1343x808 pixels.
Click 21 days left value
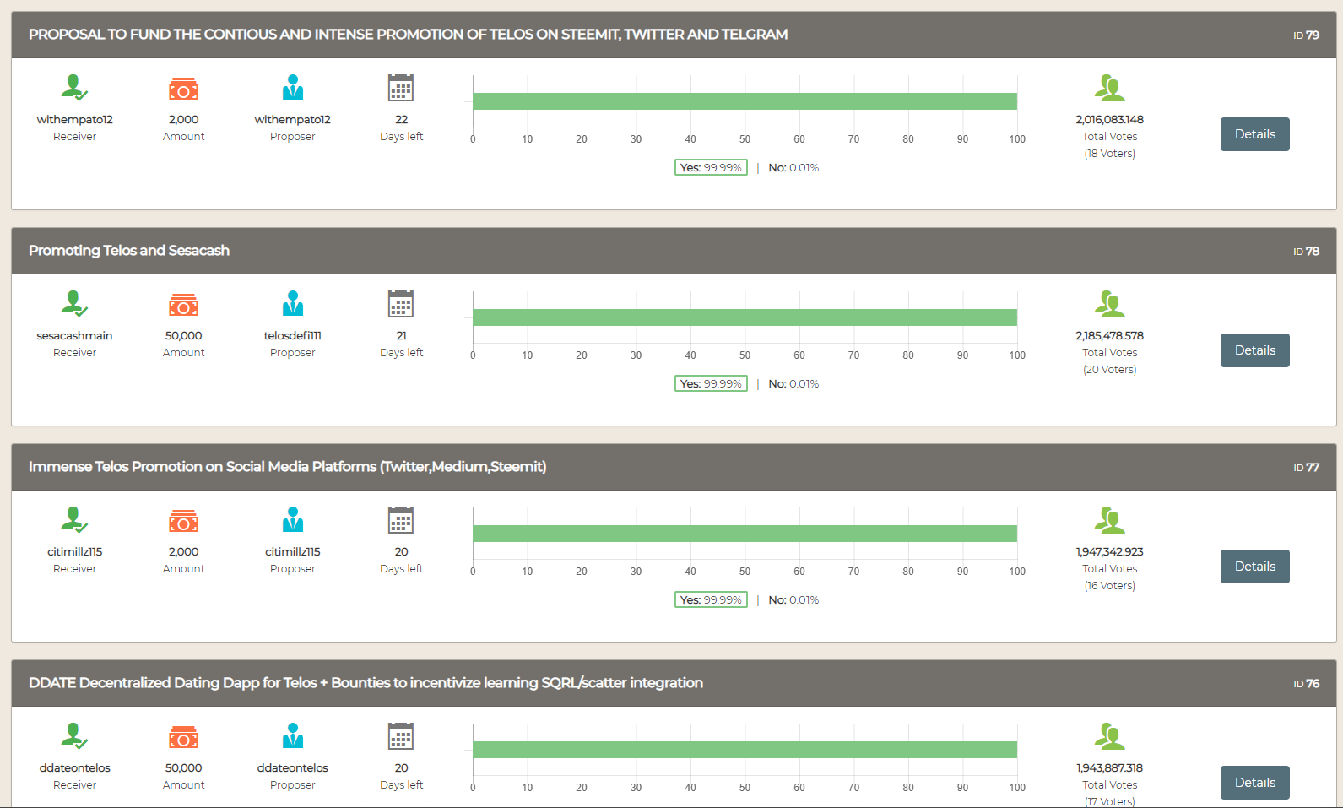click(x=401, y=336)
